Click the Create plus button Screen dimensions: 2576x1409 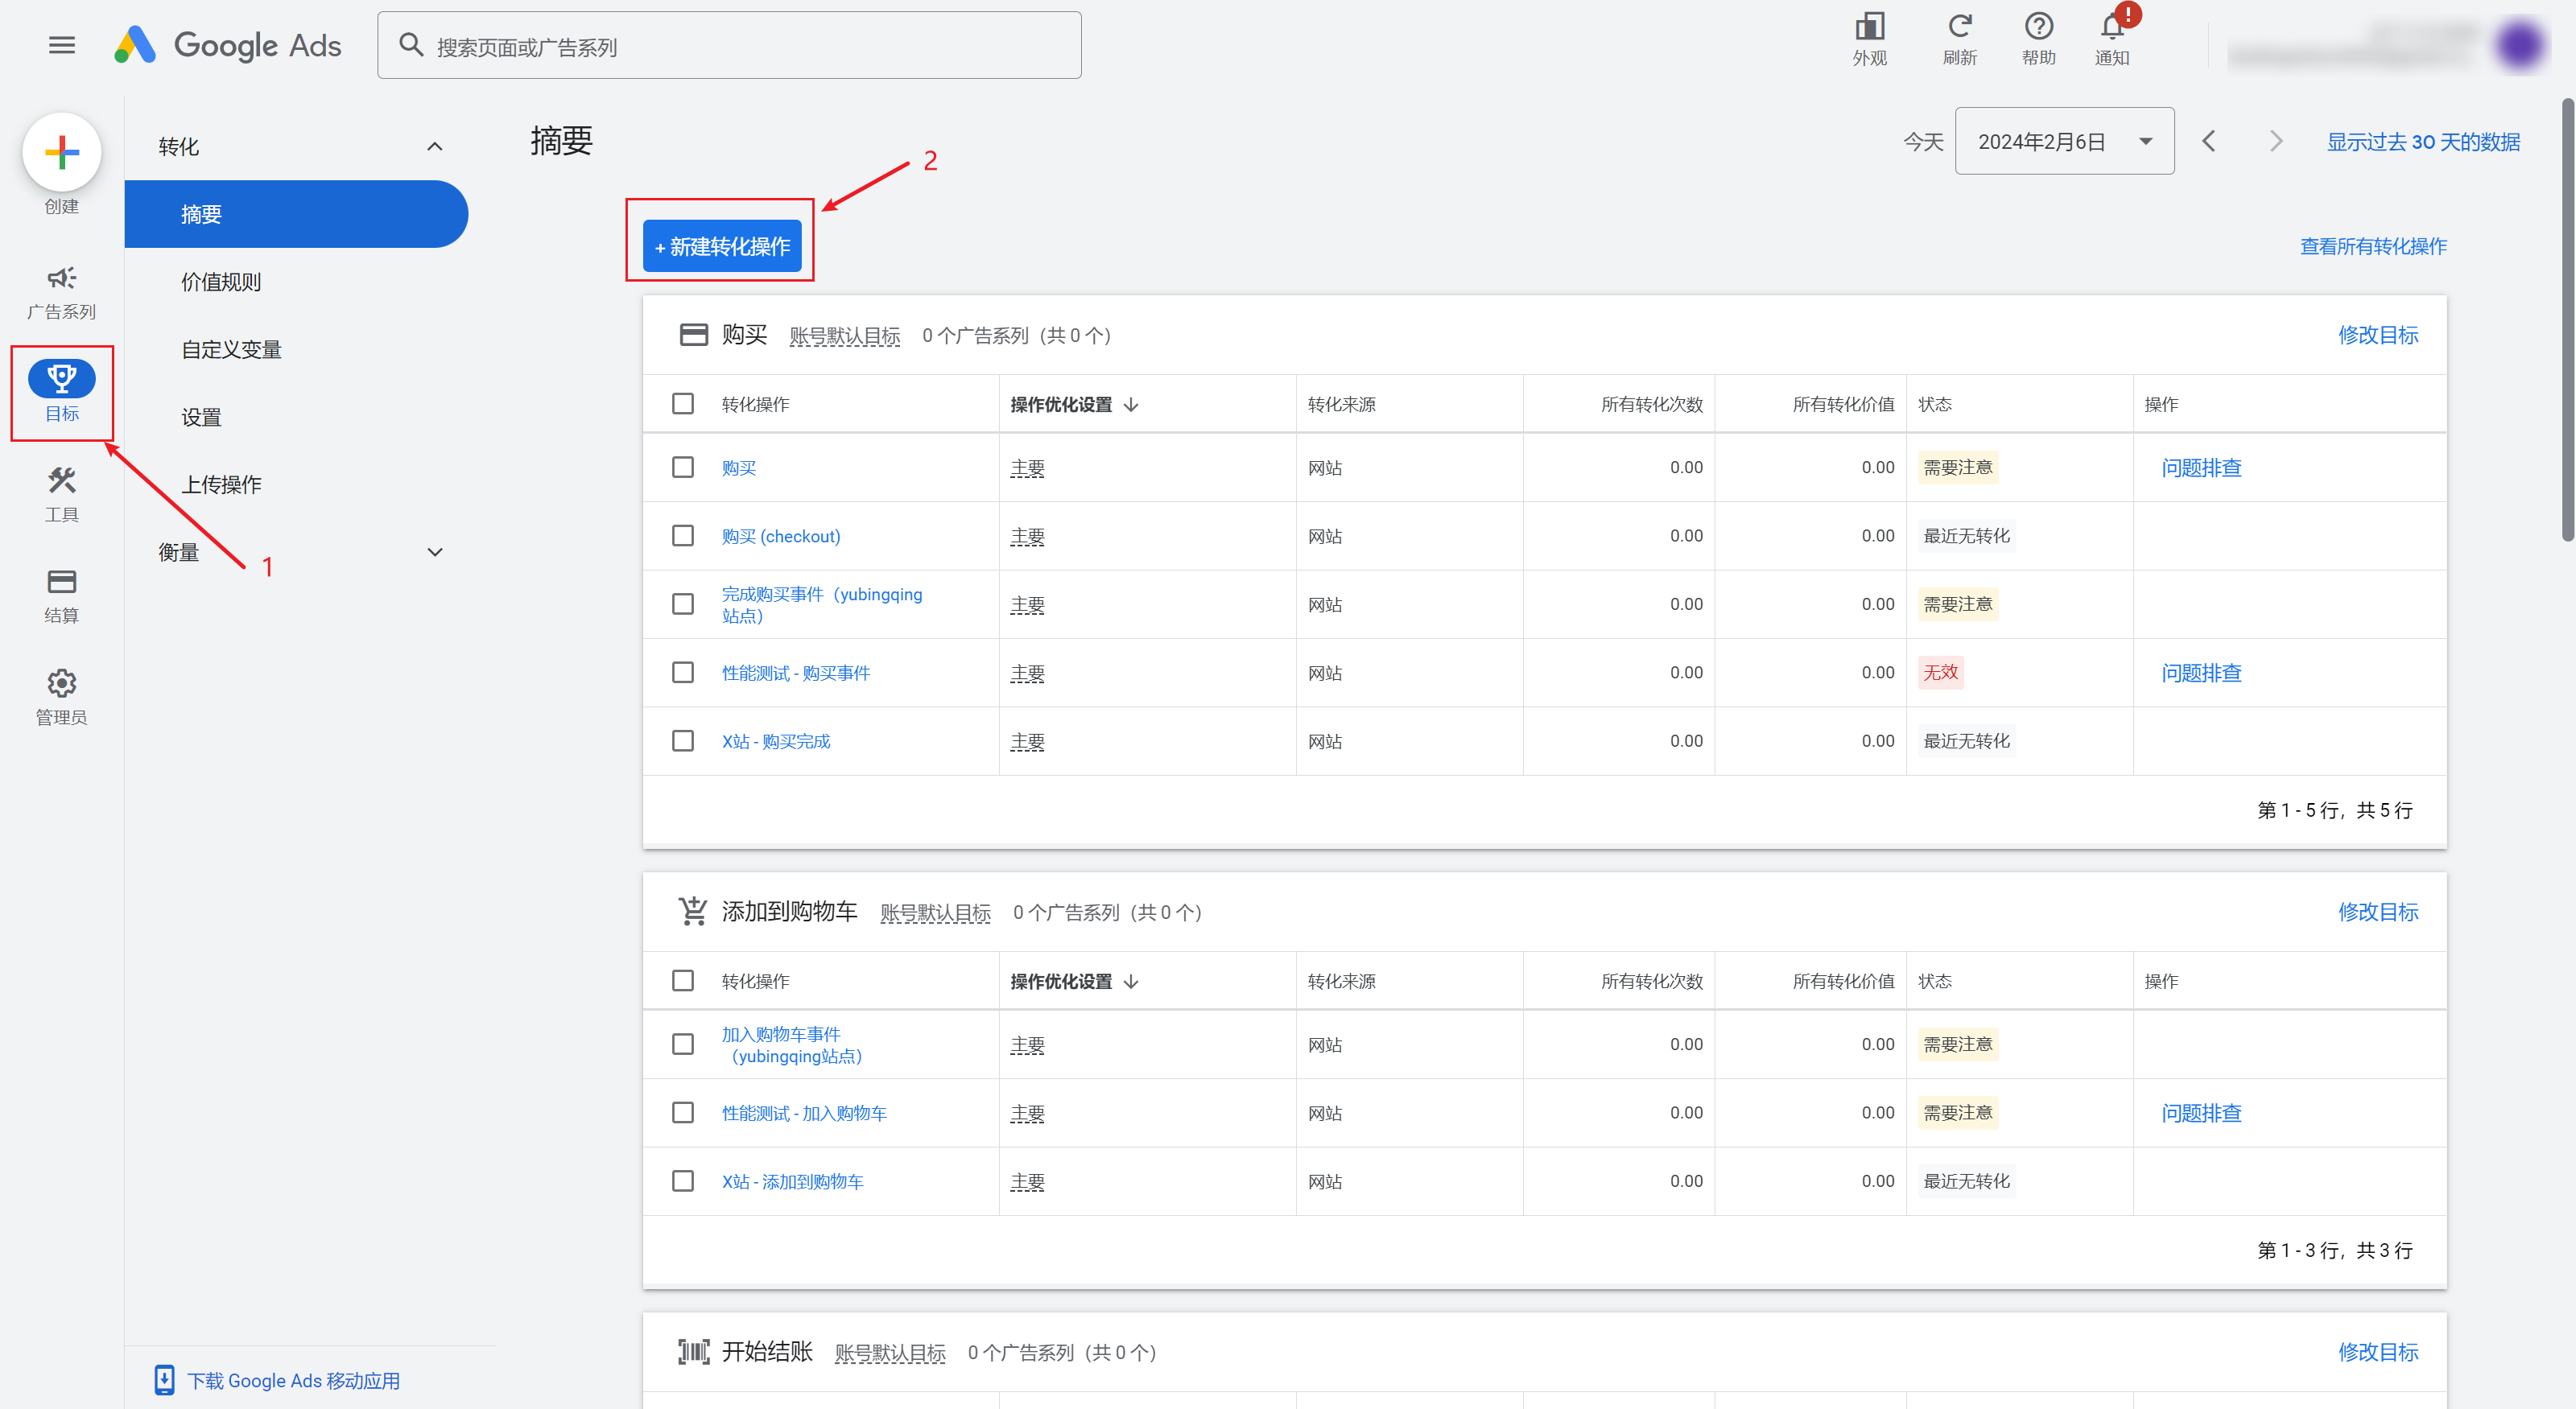62,152
